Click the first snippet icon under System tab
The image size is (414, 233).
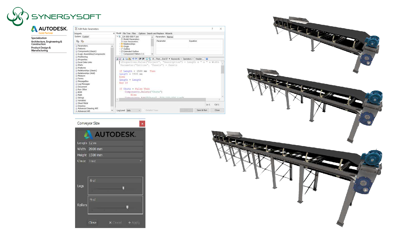pos(78,41)
